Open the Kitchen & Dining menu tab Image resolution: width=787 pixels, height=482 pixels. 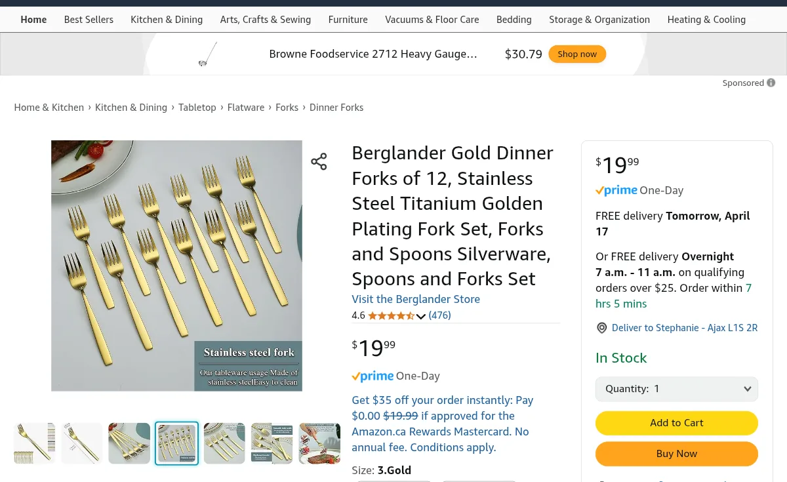(x=167, y=20)
